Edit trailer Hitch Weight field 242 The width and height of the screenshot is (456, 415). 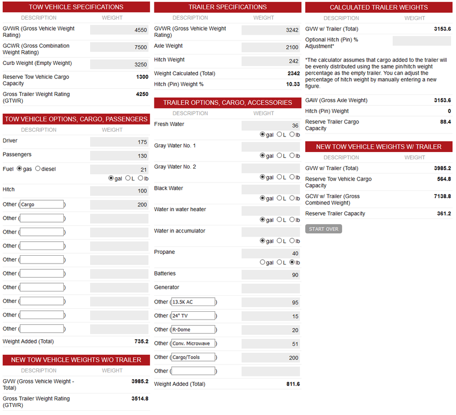click(x=270, y=61)
